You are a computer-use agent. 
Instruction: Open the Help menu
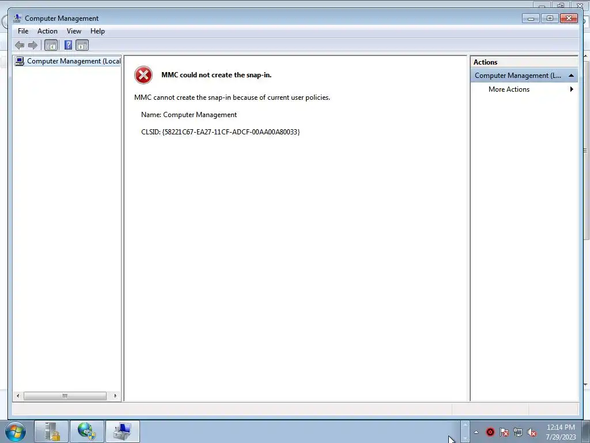point(97,31)
